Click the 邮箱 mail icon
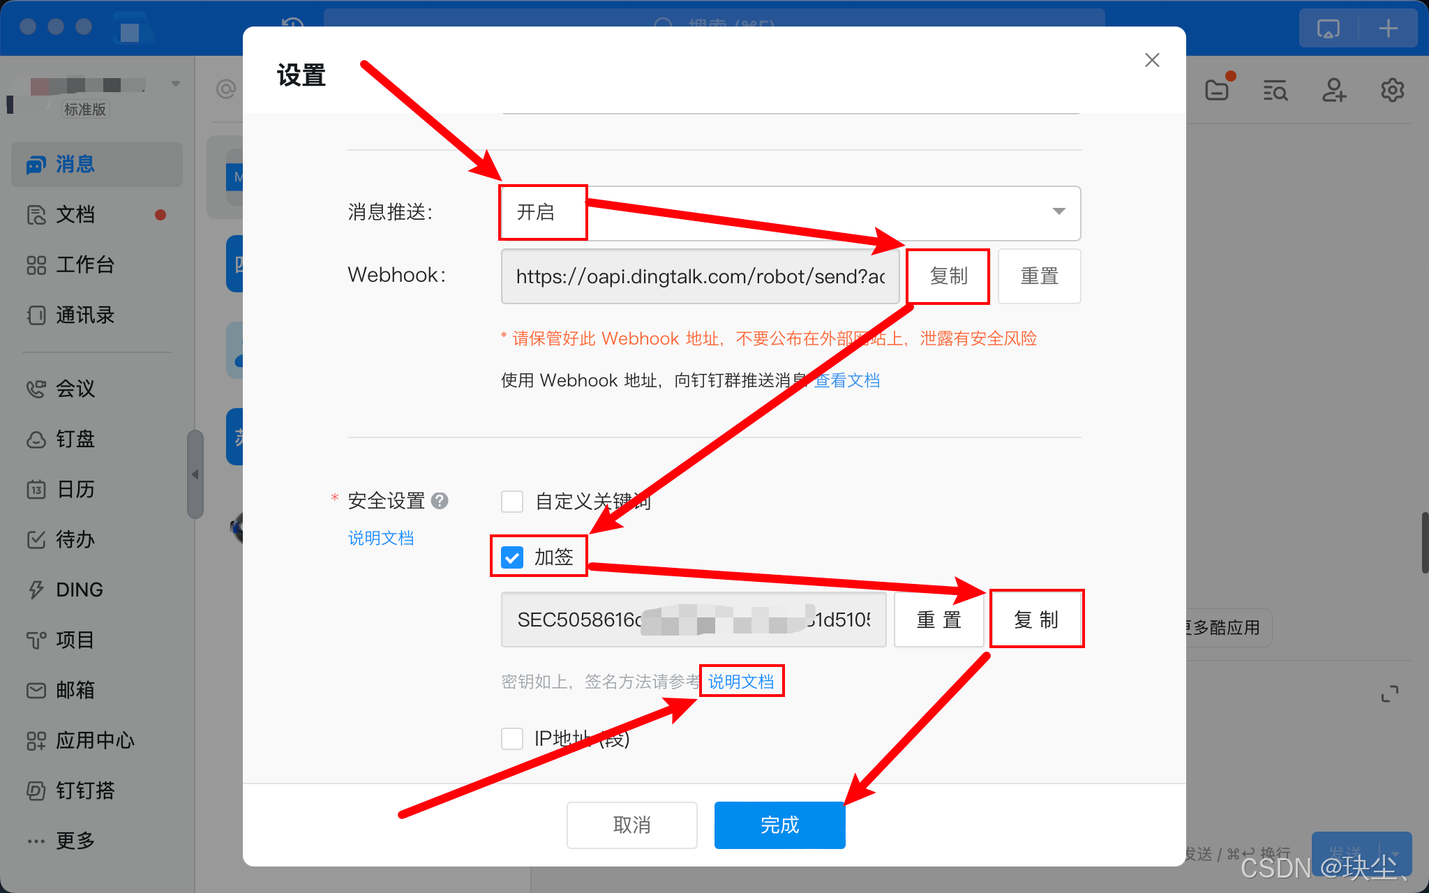Screen dimensions: 1429x893 tap(36, 690)
